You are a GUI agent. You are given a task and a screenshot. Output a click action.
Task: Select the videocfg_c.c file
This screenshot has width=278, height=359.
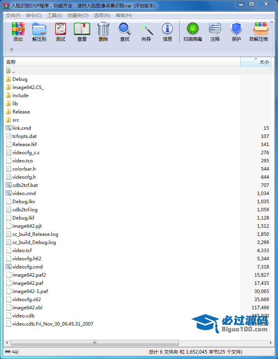(x=139, y=152)
